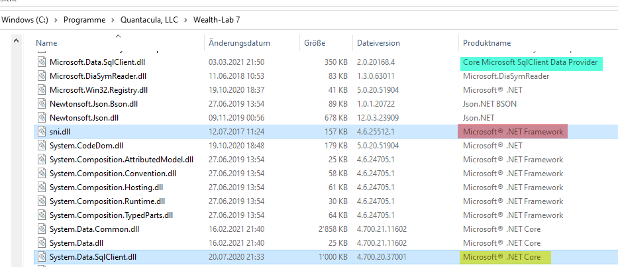Select file name Newtonsoft.Json.Bson.dll
Viewport: 618px width, 267px height.
[93, 104]
